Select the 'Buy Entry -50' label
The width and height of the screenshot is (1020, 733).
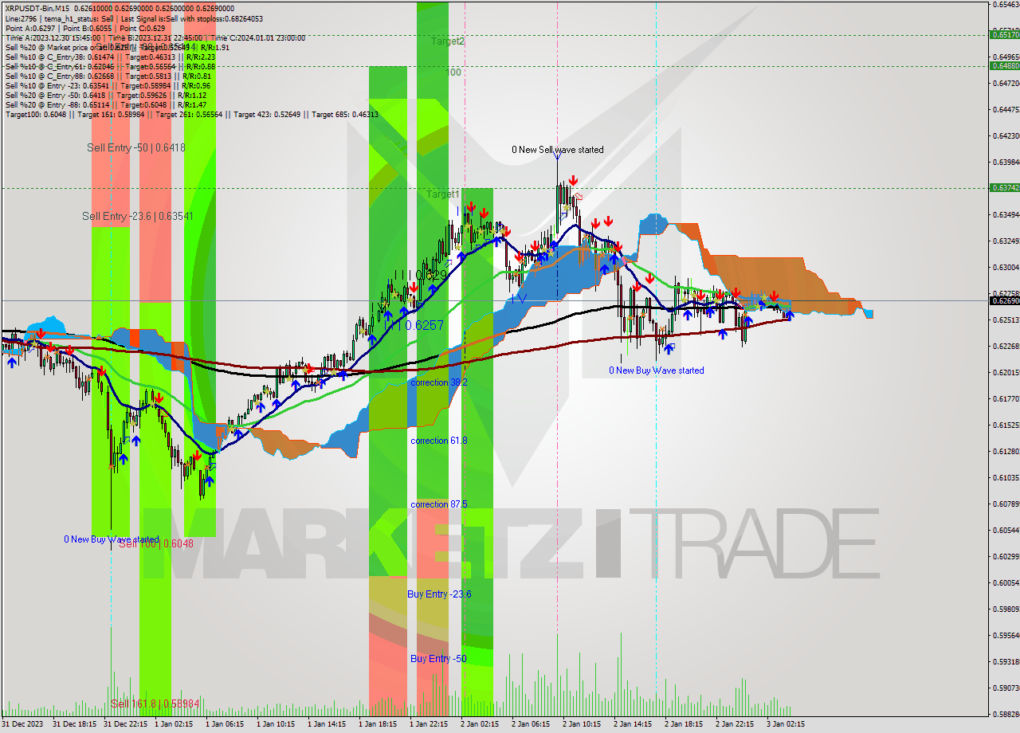tap(438, 659)
